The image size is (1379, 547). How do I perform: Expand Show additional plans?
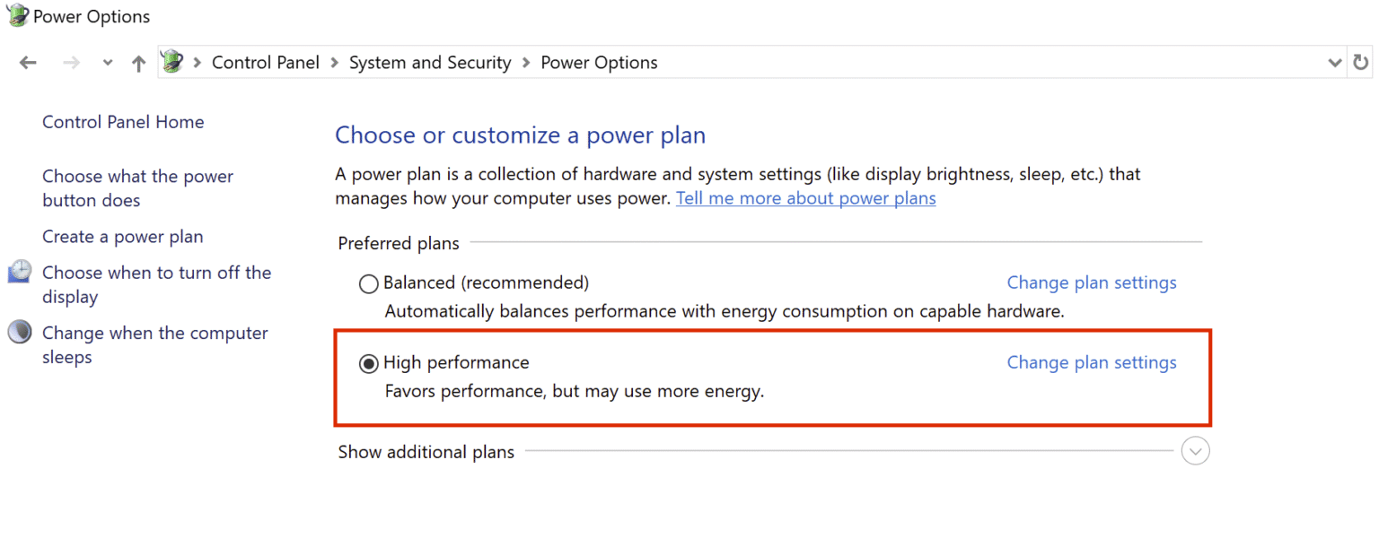click(x=1195, y=451)
